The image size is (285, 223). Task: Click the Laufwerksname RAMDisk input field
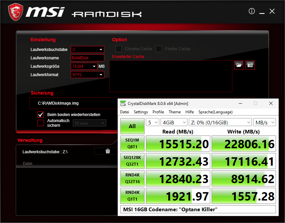click(x=88, y=58)
